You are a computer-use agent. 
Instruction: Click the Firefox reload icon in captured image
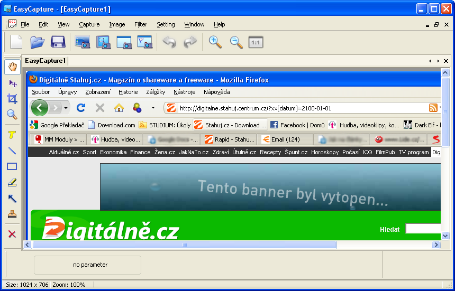pyautogui.click(x=81, y=108)
